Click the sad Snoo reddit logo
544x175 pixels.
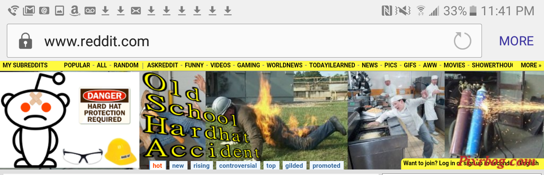coord(35,120)
